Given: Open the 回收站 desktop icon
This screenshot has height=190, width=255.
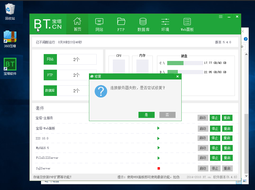Looking at the screenshot, I should coord(10,12).
